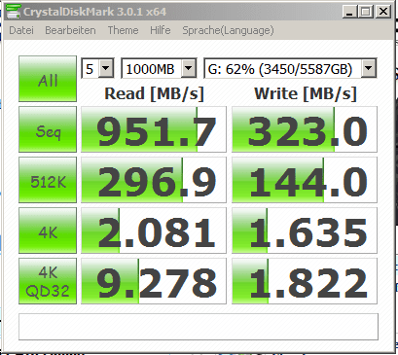Expand the 1000MB test size dropdown
Screen dimensions: 398x355
click(189, 68)
